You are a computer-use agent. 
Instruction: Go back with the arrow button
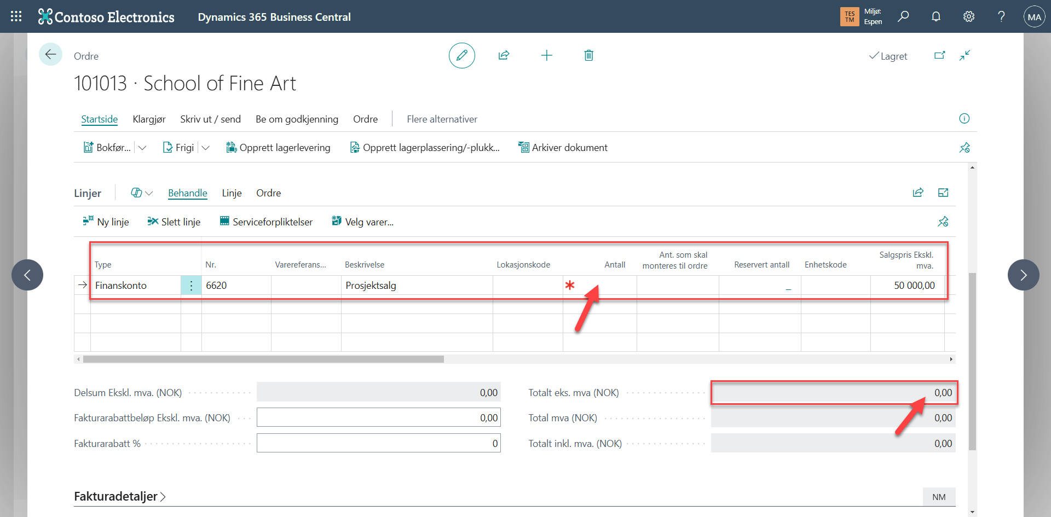tap(50, 54)
